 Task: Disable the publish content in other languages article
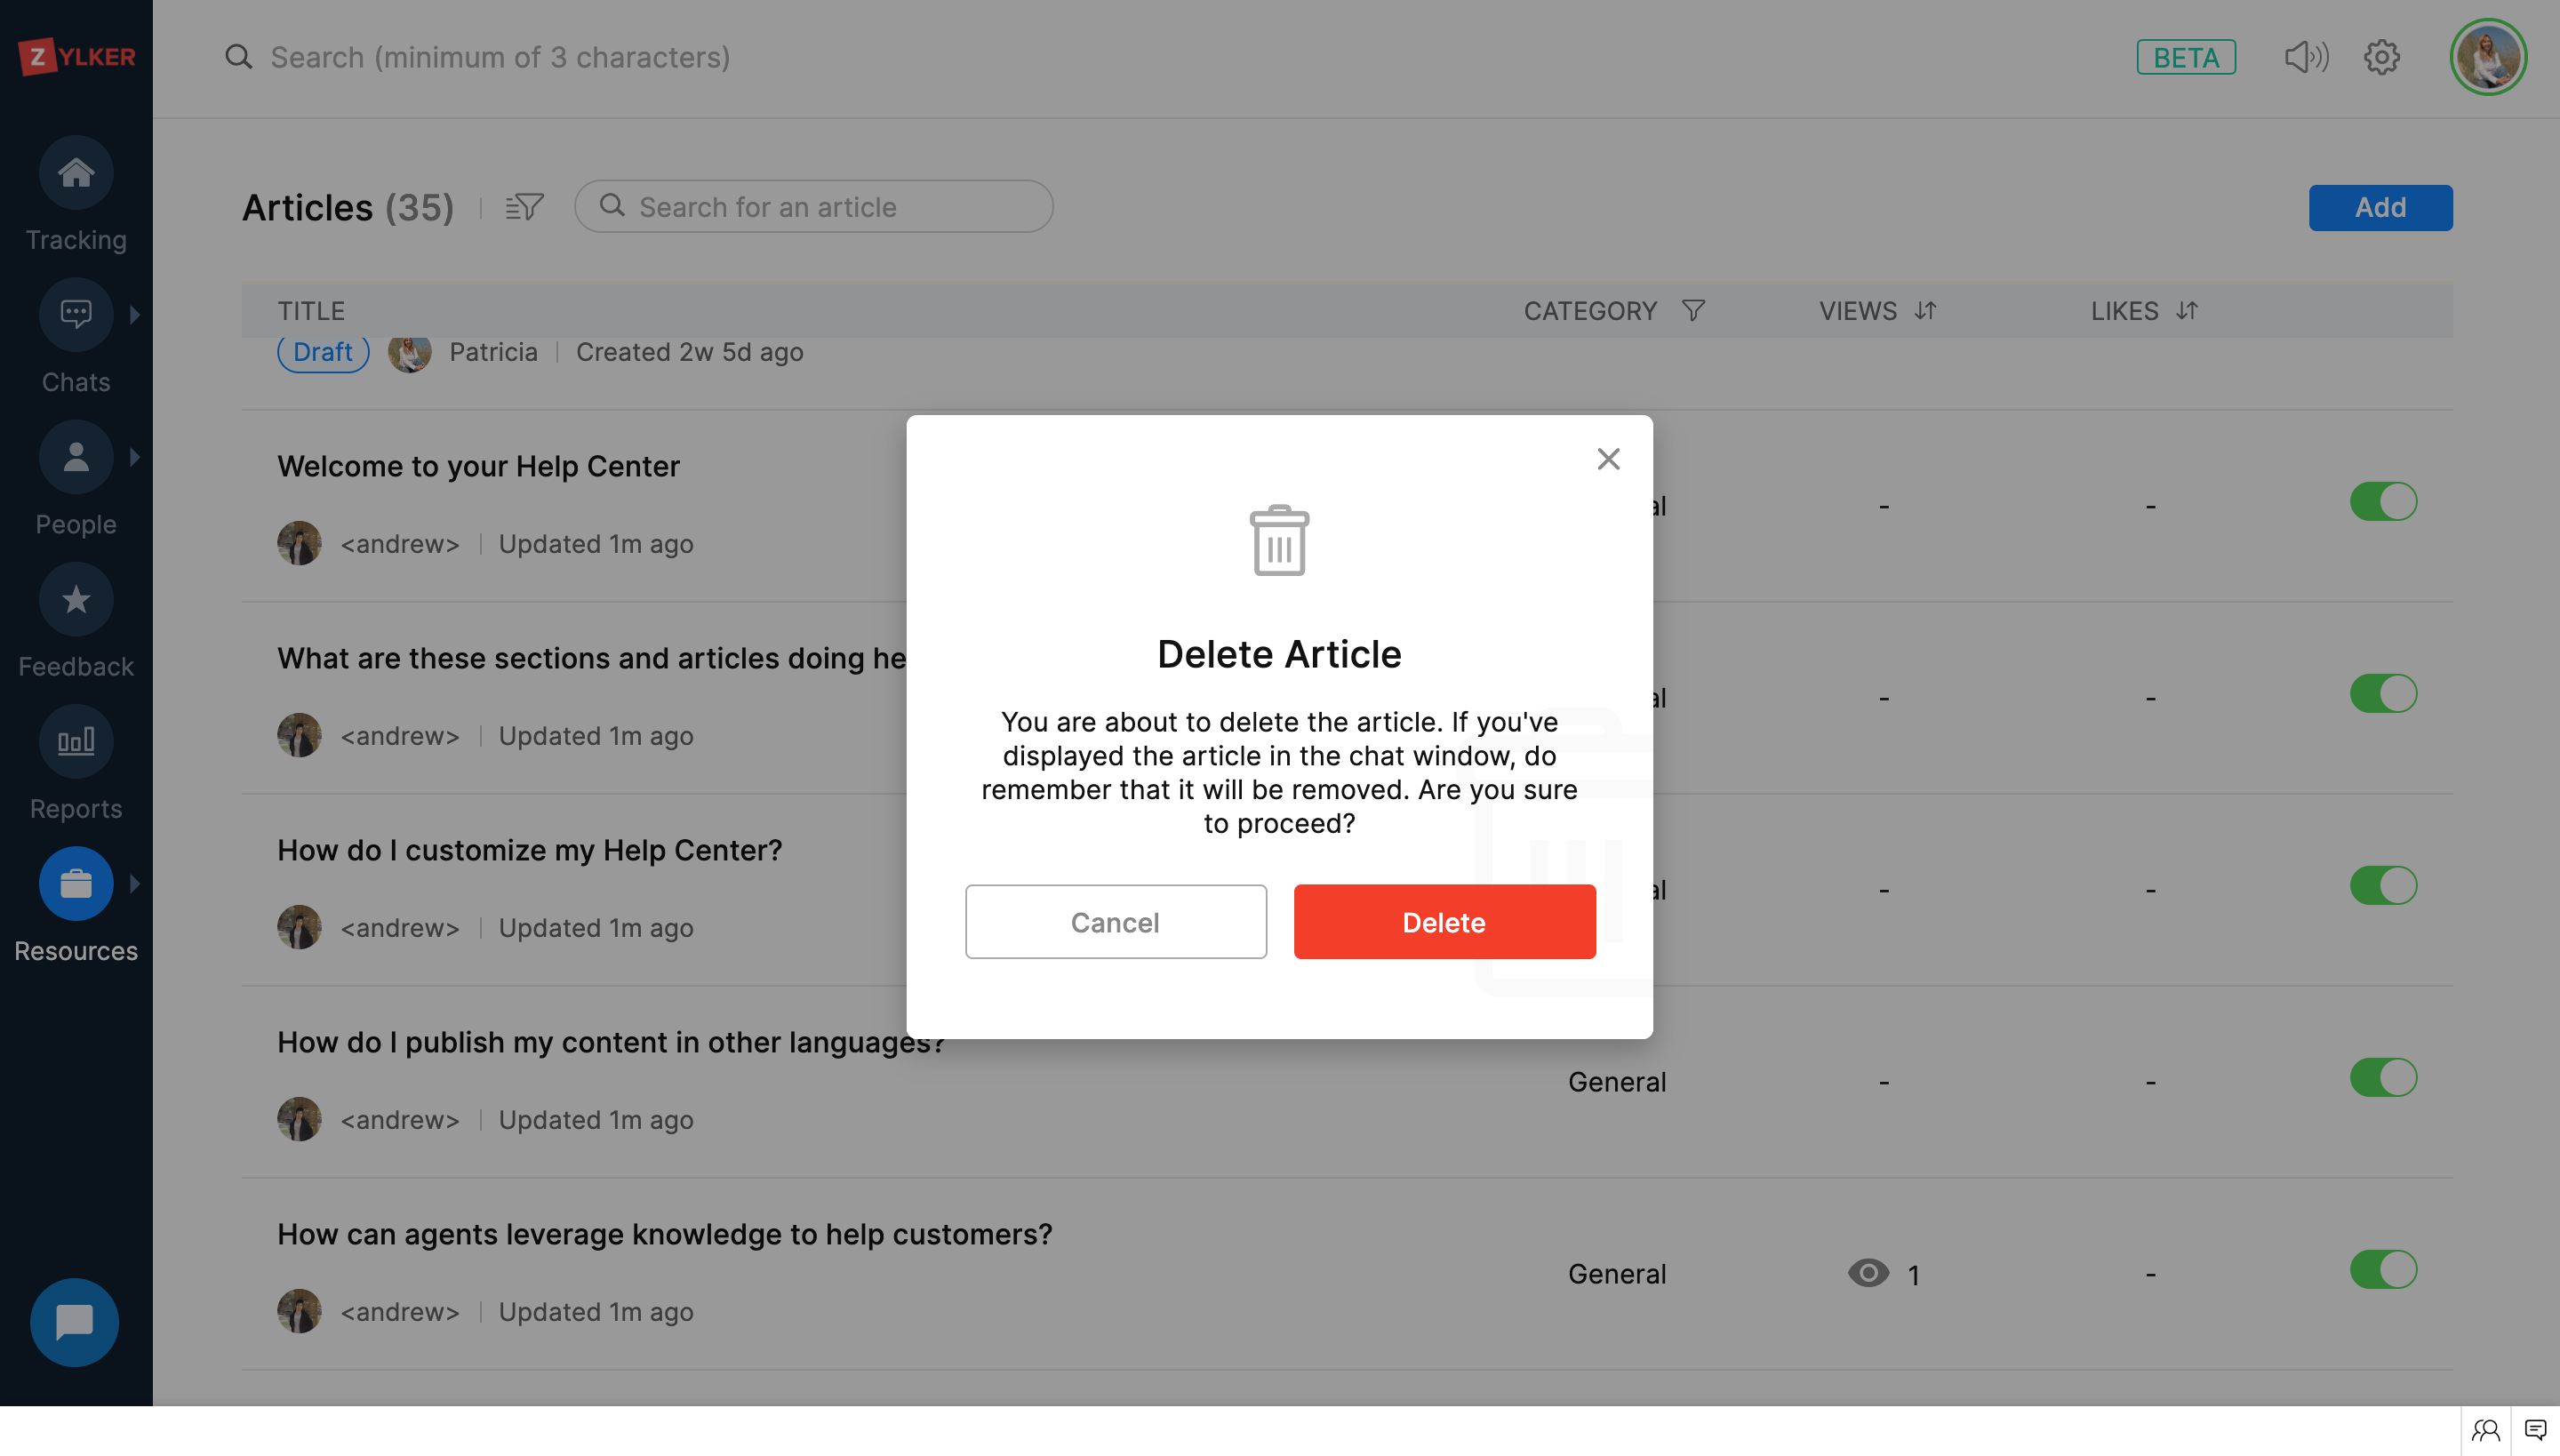pyautogui.click(x=2383, y=1078)
